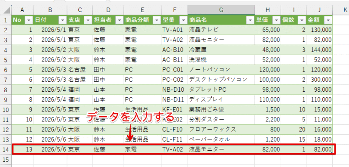349x167 pixels.
Task: Open the 型番 column filter dropdown
Action: coord(183,20)
